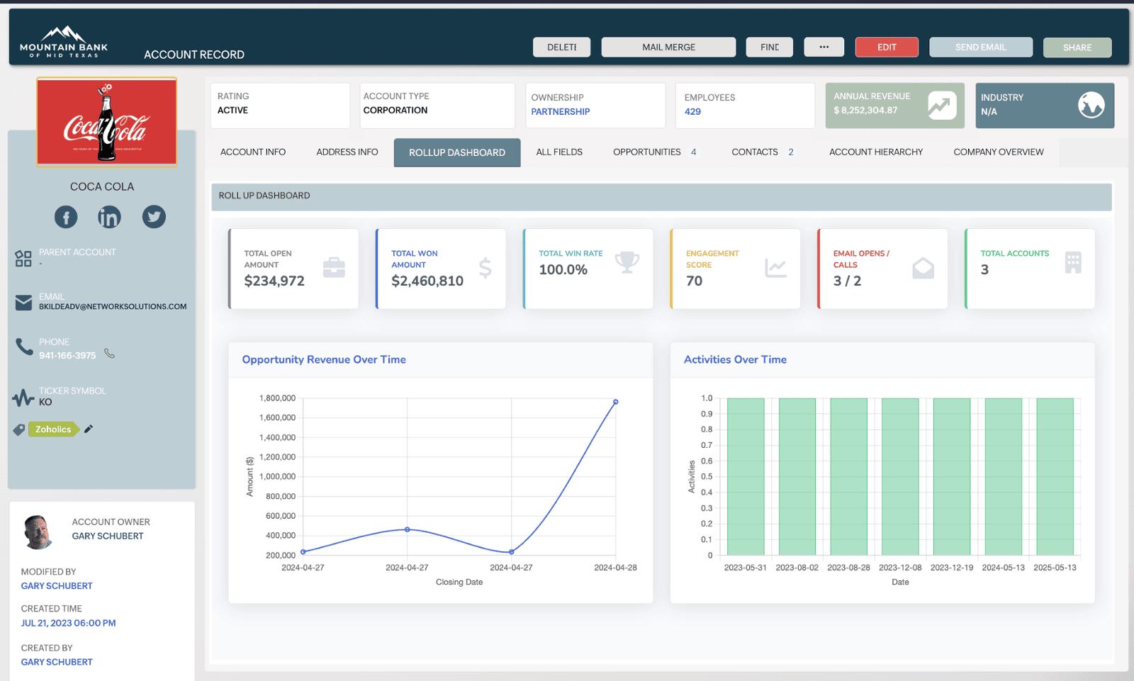Click the tag icon beside Zoholics
This screenshot has width=1134, height=681.
(x=19, y=429)
